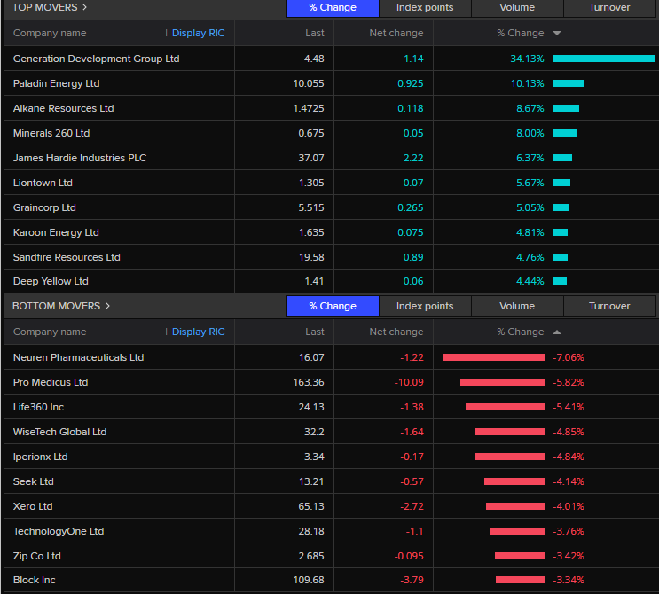Click last price 19.58
The height and width of the screenshot is (594, 659).
click(311, 257)
